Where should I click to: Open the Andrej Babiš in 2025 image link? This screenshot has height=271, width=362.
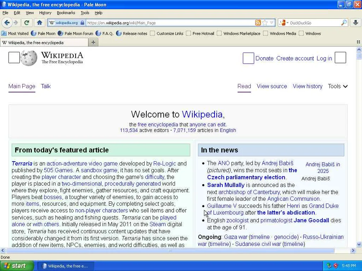pyautogui.click(x=323, y=168)
